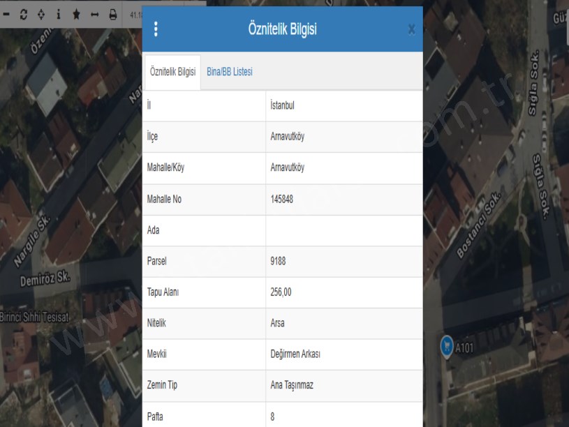Switch to the Bina/BB Listesi tab
The height and width of the screenshot is (427, 569).
[x=230, y=72]
